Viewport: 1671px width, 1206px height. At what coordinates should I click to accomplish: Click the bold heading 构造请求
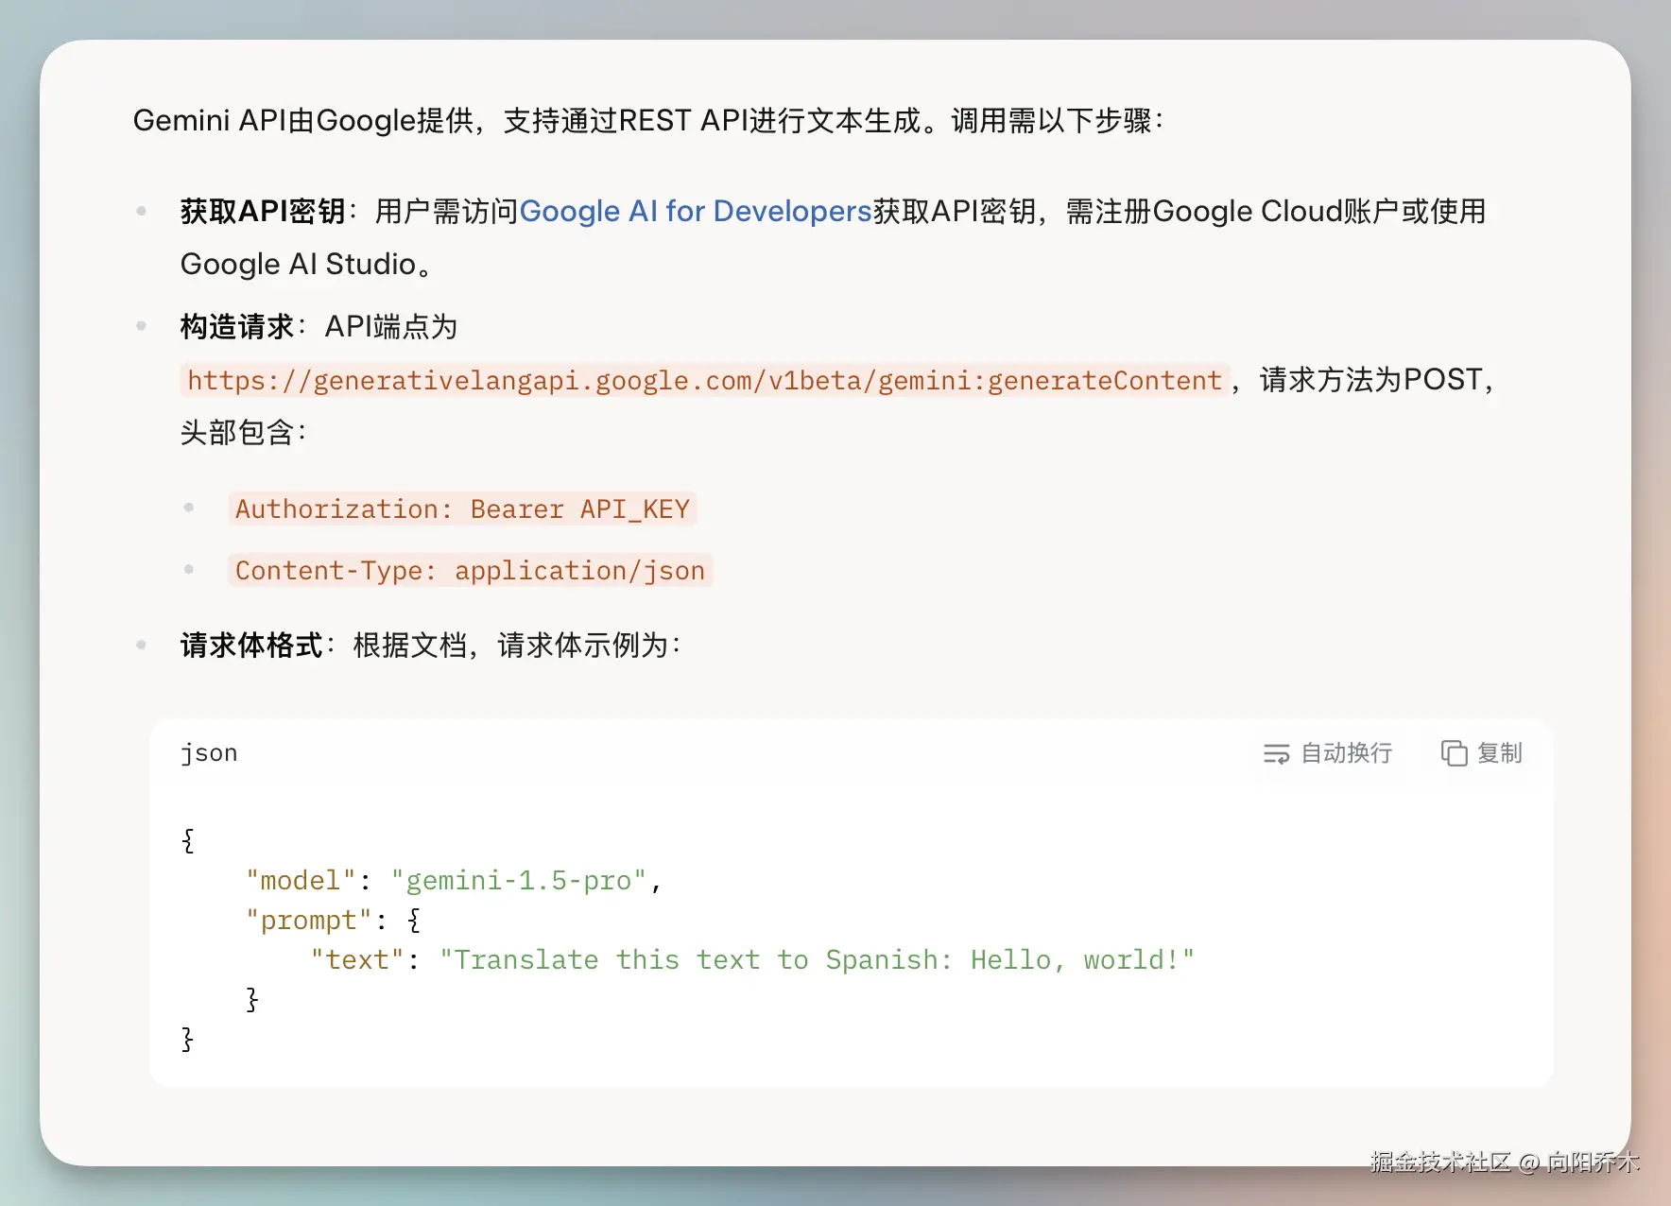pos(237,327)
